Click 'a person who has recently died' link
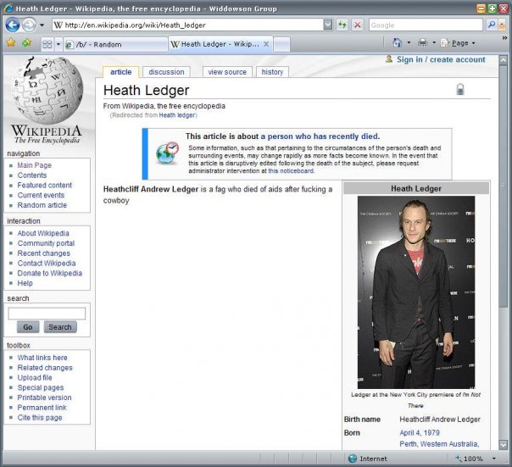This screenshot has height=467, width=512. click(320, 136)
